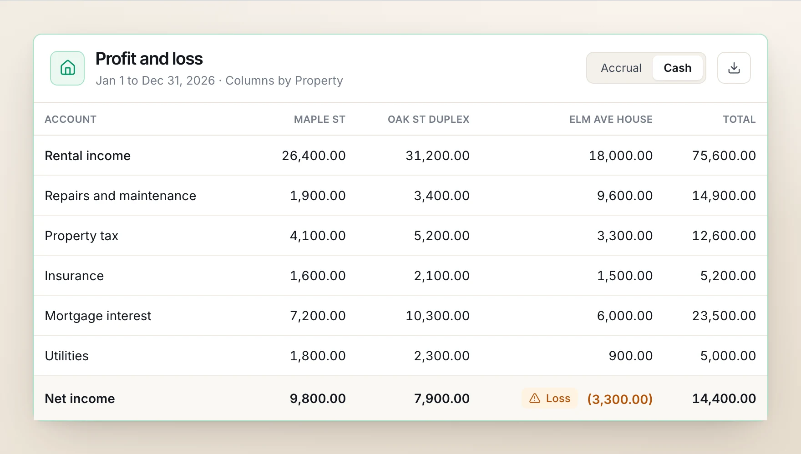Click Oak St Duplex net income 7,900.00
The image size is (801, 454).
point(441,399)
